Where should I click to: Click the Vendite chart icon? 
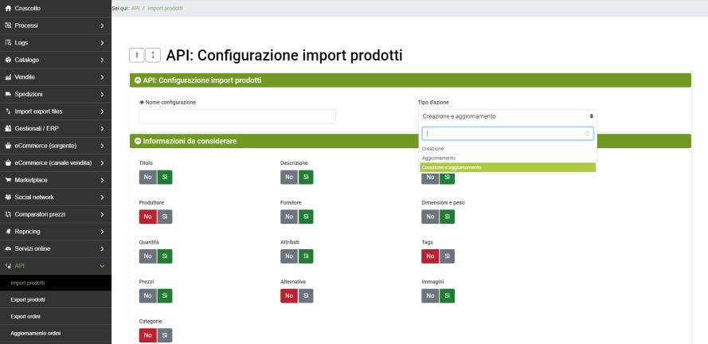click(x=8, y=77)
